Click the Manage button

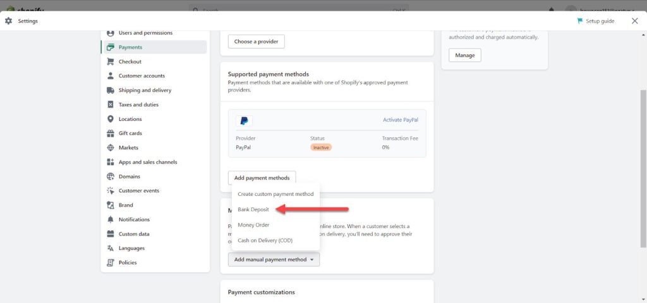pos(464,55)
